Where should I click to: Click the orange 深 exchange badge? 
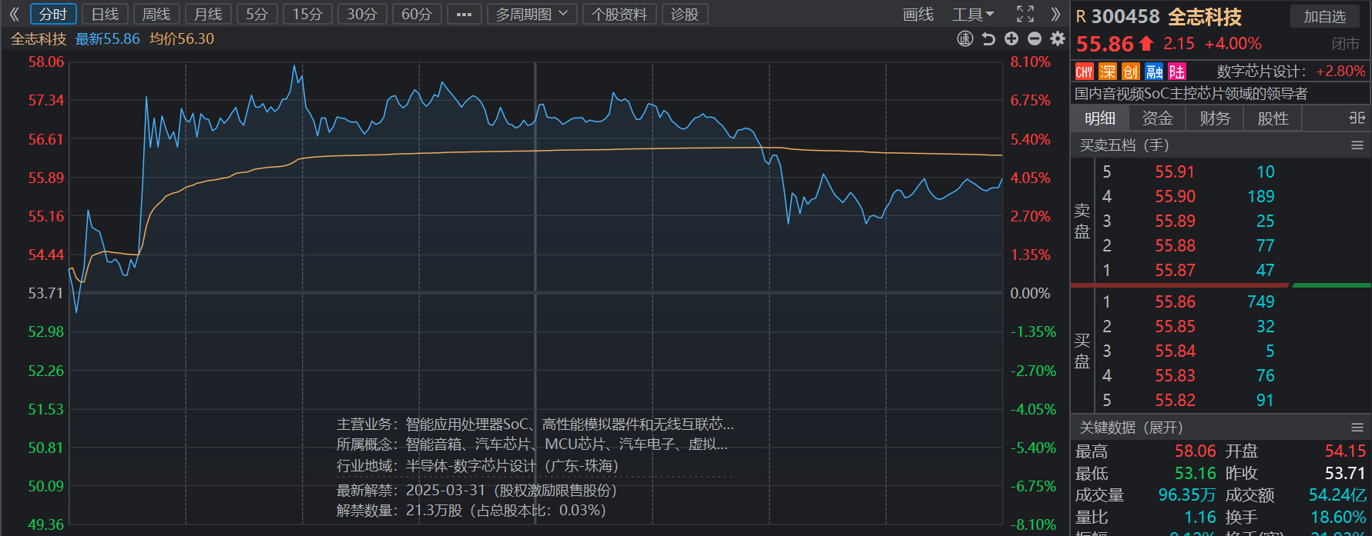(1108, 72)
